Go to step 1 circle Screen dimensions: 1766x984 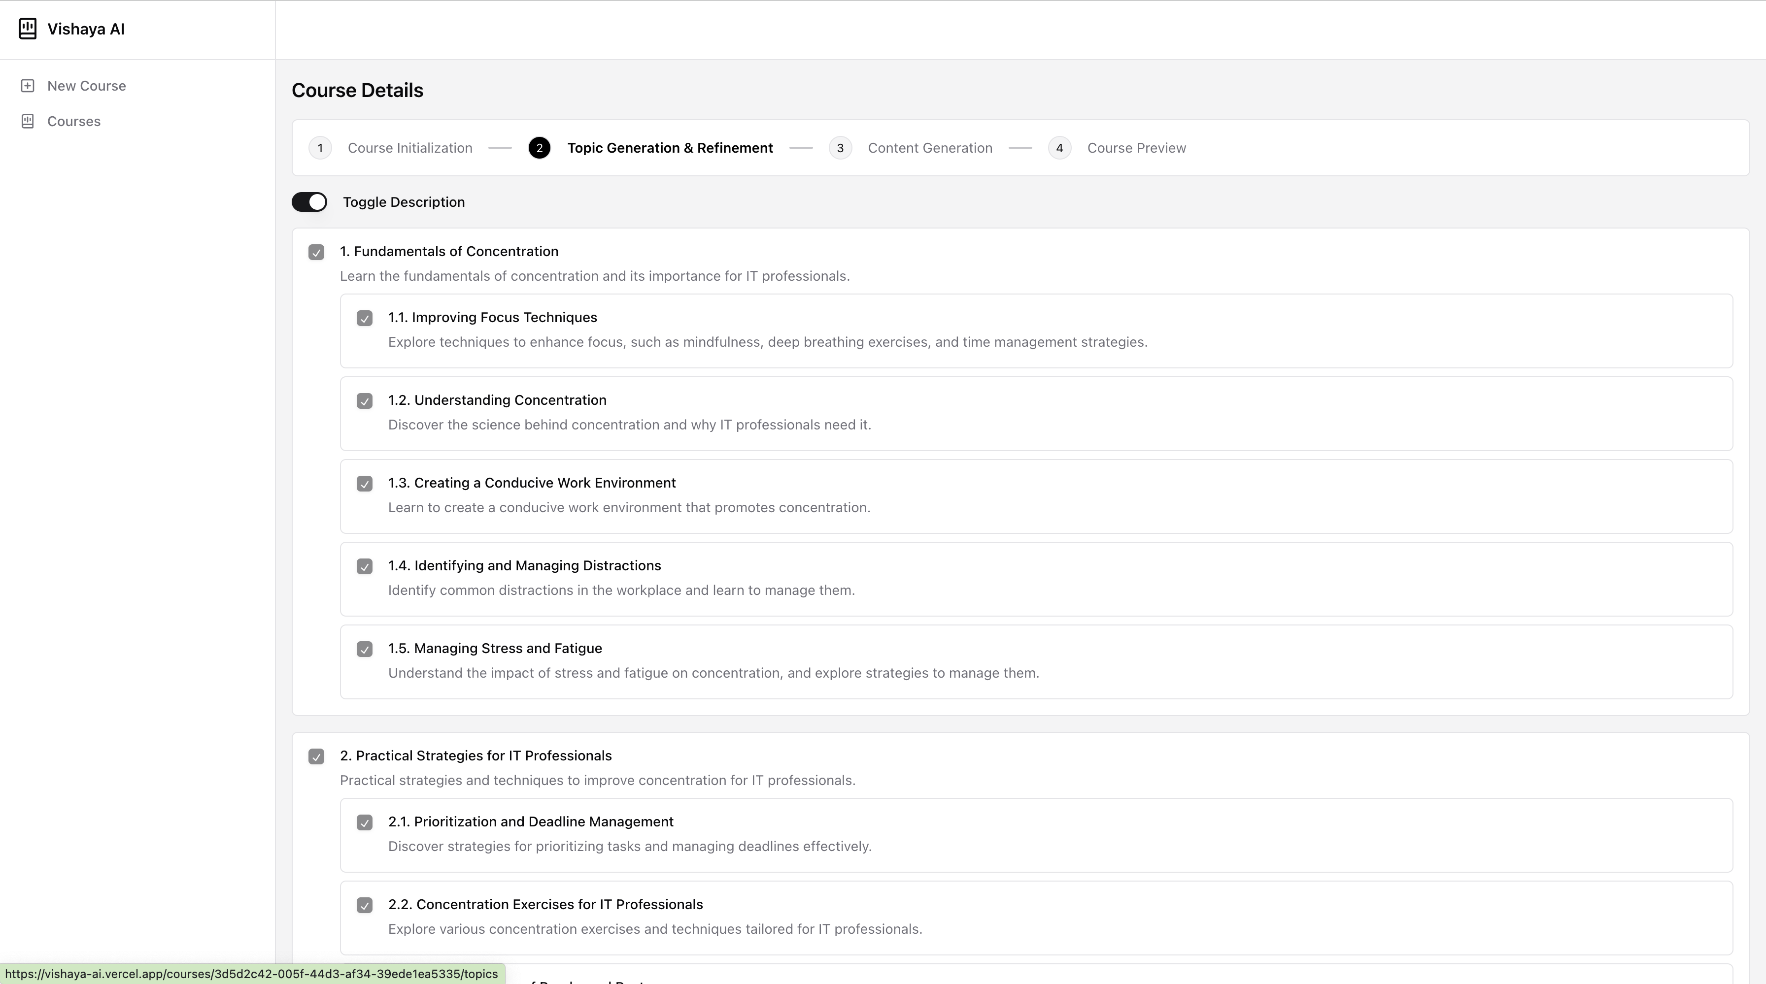click(x=320, y=148)
